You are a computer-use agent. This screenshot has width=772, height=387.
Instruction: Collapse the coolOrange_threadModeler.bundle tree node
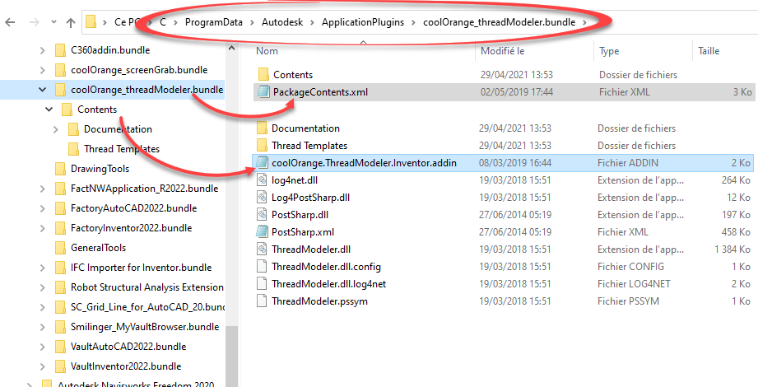[43, 90]
